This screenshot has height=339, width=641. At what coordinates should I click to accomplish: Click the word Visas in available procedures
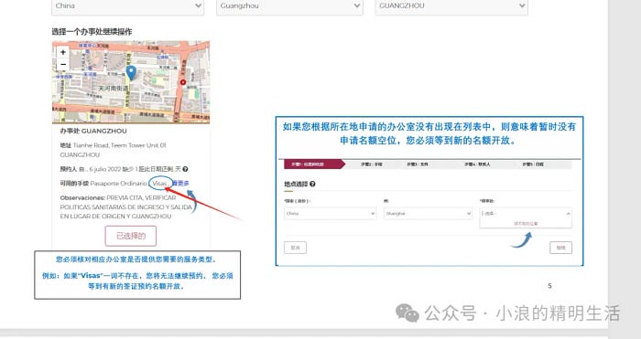click(x=160, y=184)
